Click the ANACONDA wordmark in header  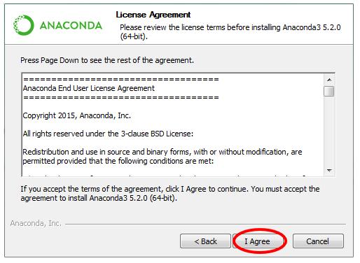[x=71, y=25]
